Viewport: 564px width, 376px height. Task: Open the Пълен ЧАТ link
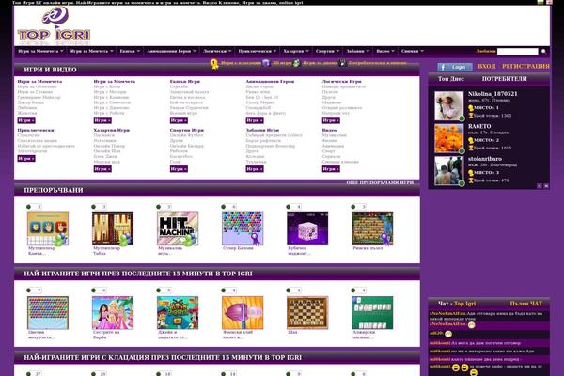pyautogui.click(x=525, y=304)
